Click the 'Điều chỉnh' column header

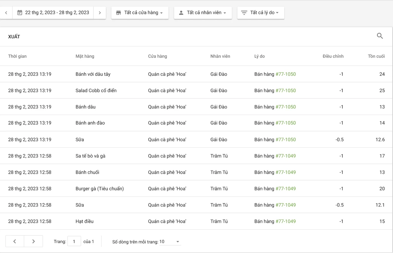click(333, 56)
